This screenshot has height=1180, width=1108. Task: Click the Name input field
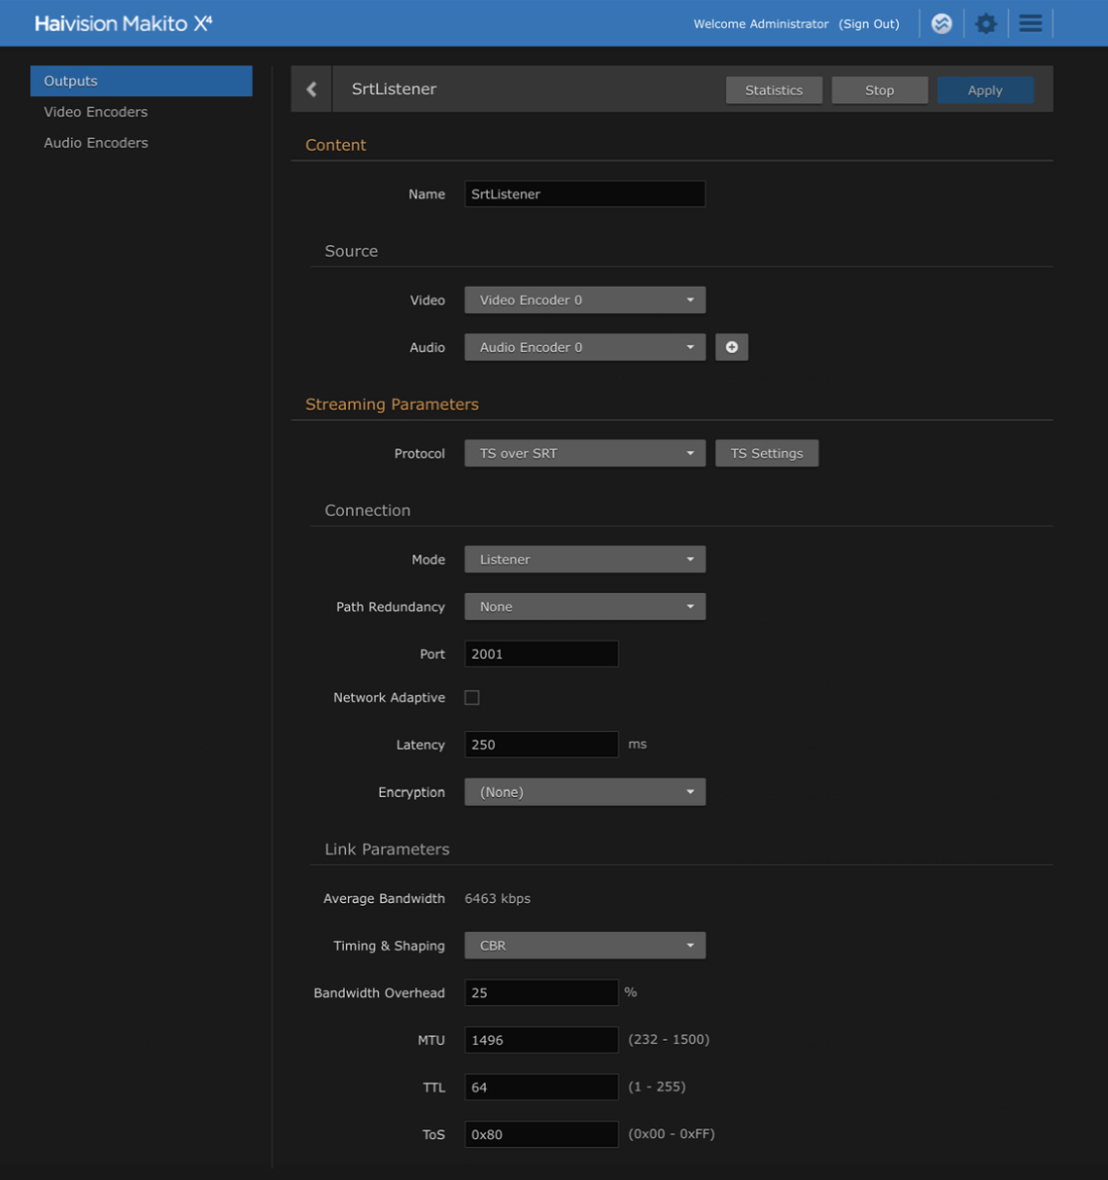pyautogui.click(x=585, y=193)
